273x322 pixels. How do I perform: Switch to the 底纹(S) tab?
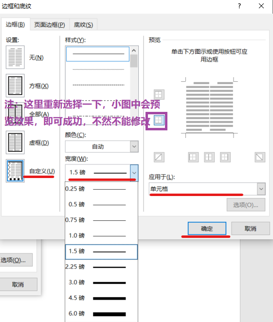(83, 25)
